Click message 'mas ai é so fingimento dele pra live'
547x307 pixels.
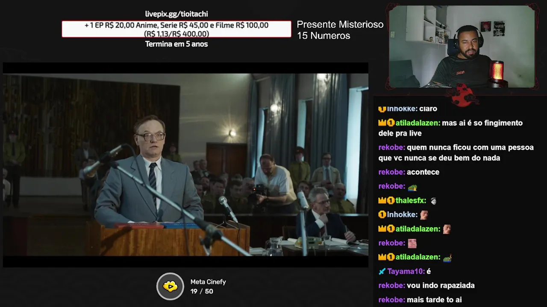coord(450,128)
